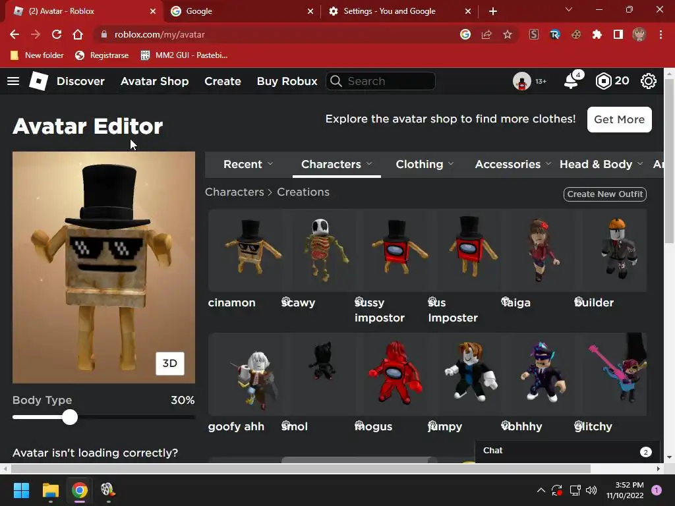Click the Chrome taskbar icon
This screenshot has width=675, height=506.
(80, 490)
